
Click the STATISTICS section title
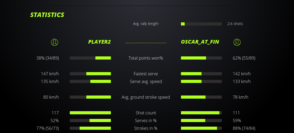(47, 15)
